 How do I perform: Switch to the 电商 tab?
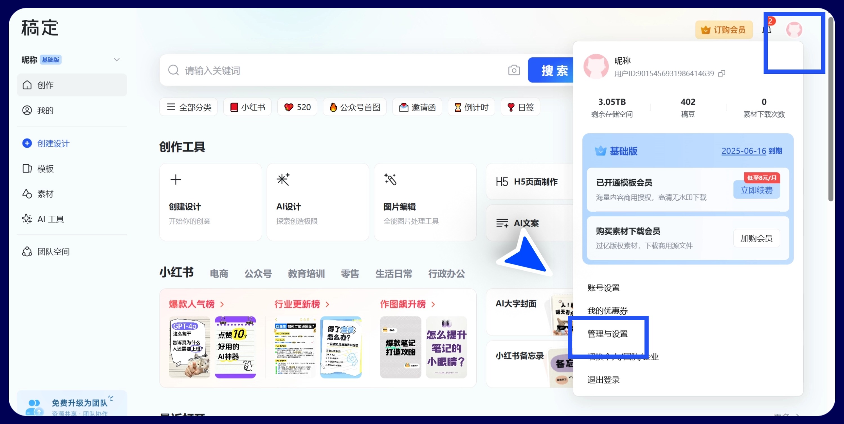pyautogui.click(x=219, y=273)
